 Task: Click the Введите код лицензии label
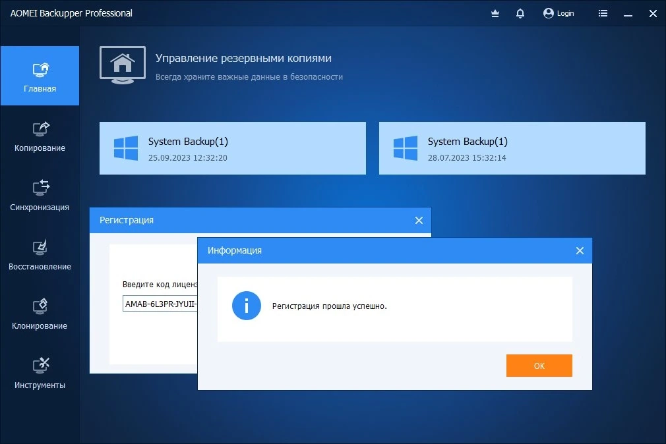(x=160, y=285)
